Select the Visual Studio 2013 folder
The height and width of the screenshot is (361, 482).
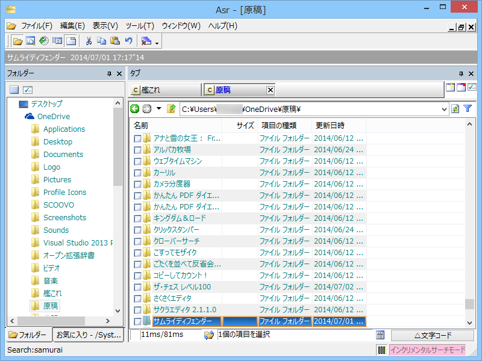[x=78, y=243]
